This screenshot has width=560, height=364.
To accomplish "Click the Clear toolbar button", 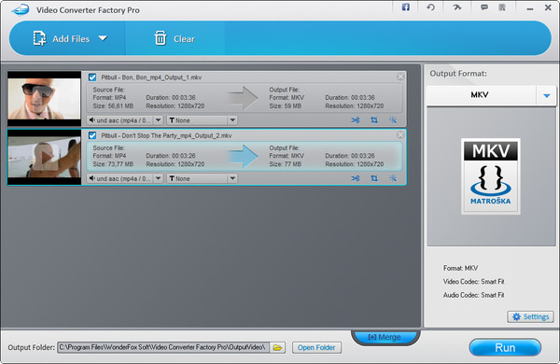I will coord(175,38).
